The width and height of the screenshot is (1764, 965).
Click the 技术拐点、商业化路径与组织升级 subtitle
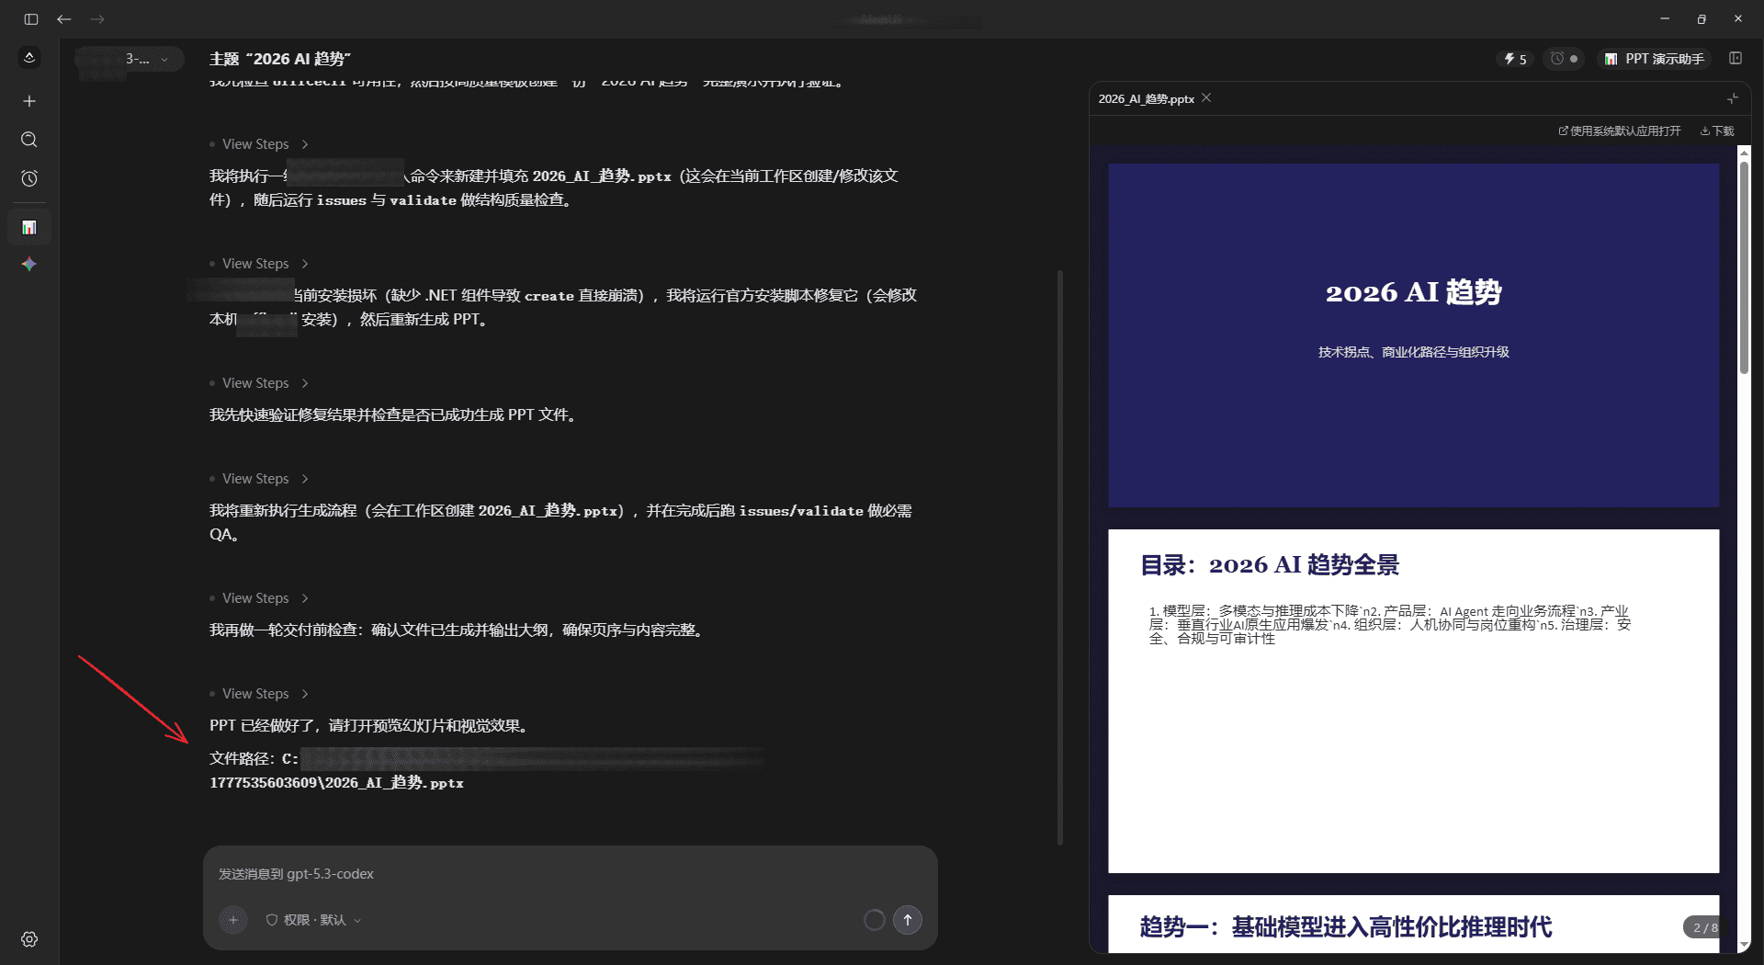(1413, 352)
